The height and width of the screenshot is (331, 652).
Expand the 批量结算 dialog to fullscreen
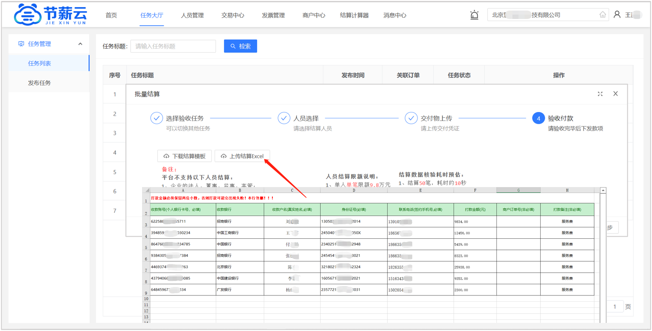[x=600, y=94]
